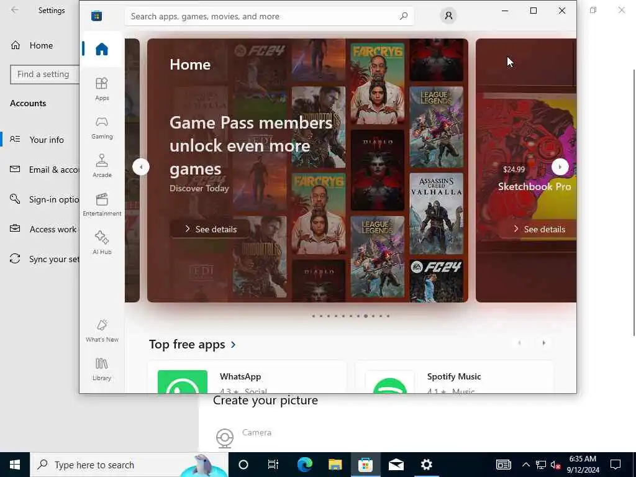
Task: Open the Entertainment section in the Store
Action: point(102,204)
